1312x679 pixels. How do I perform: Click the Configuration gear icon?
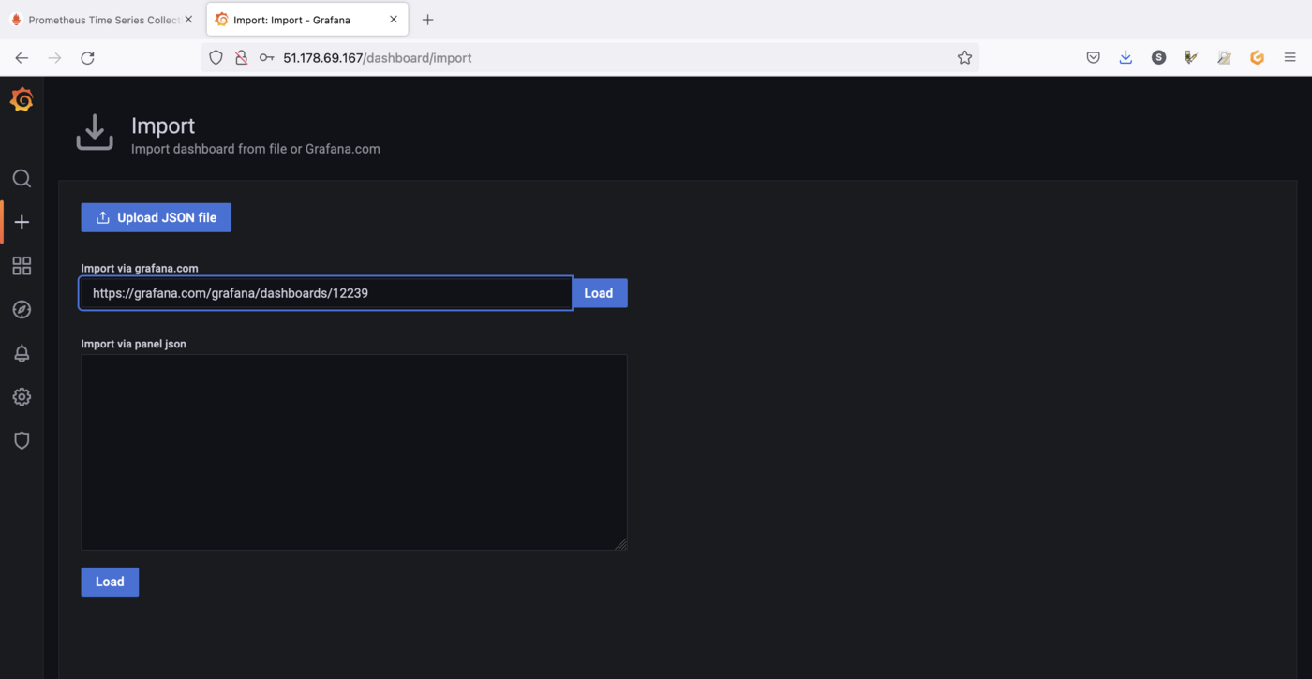(x=22, y=396)
